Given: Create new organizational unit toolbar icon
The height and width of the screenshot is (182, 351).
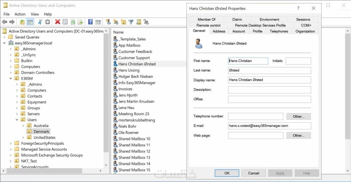Looking at the screenshot, I should click(x=123, y=22).
